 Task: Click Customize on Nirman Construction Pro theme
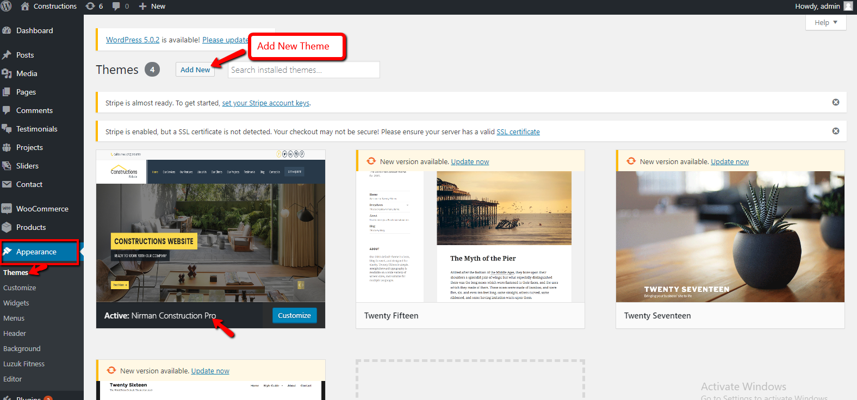tap(294, 315)
